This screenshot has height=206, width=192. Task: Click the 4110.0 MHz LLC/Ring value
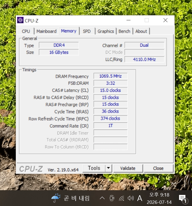(144, 59)
